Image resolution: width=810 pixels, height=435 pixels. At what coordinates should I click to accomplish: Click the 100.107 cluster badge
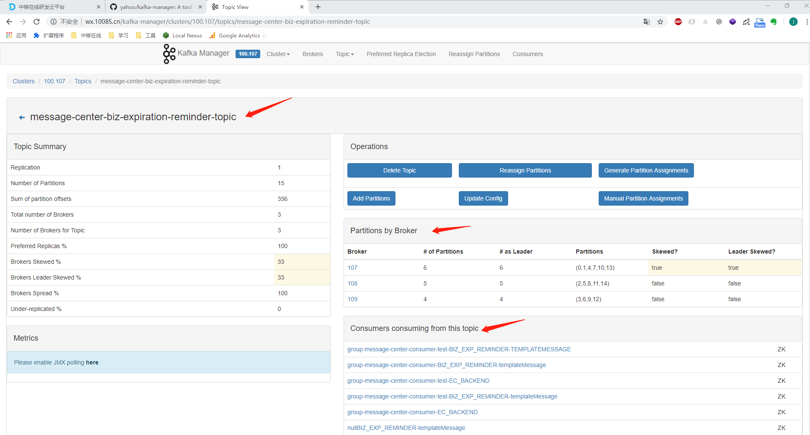pos(248,54)
